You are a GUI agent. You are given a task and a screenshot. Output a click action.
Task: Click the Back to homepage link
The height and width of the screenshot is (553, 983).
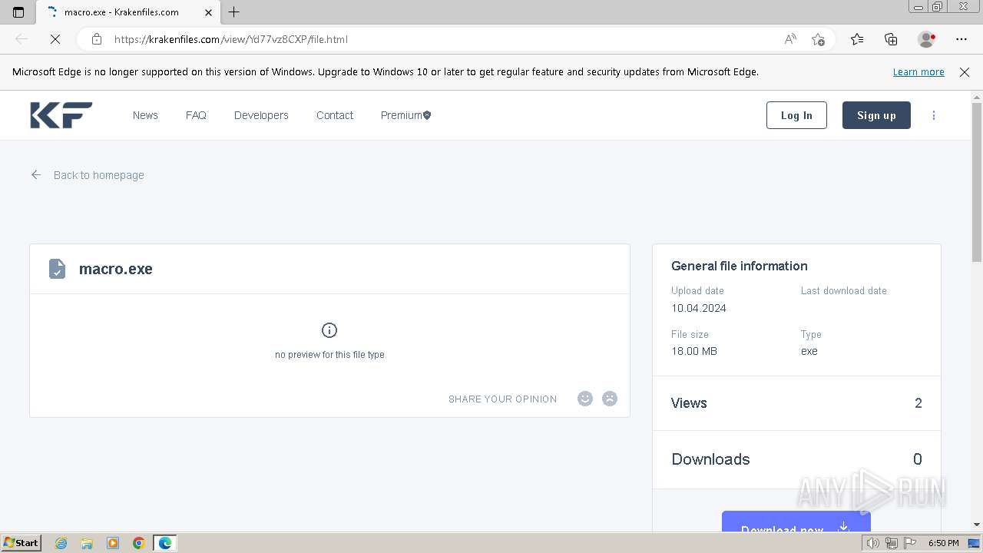[88, 175]
